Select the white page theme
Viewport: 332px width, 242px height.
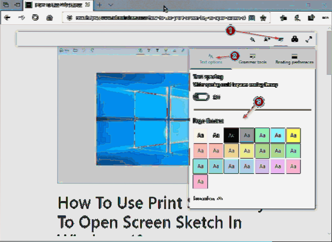tap(216, 135)
